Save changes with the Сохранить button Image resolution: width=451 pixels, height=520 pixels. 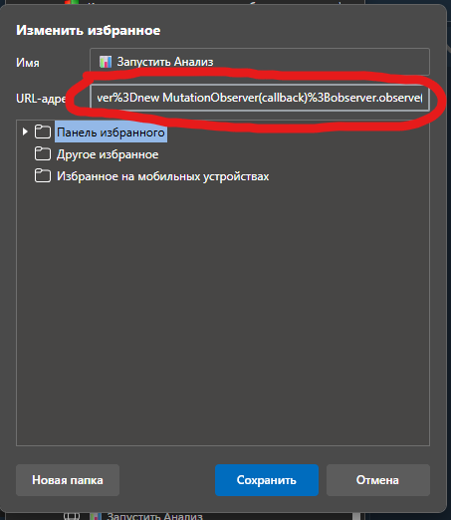point(267,480)
